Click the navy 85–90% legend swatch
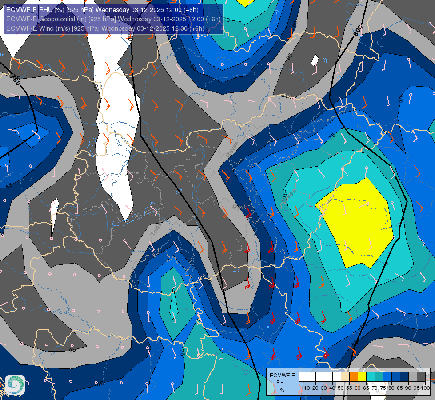435x400 pixels. coord(404,377)
